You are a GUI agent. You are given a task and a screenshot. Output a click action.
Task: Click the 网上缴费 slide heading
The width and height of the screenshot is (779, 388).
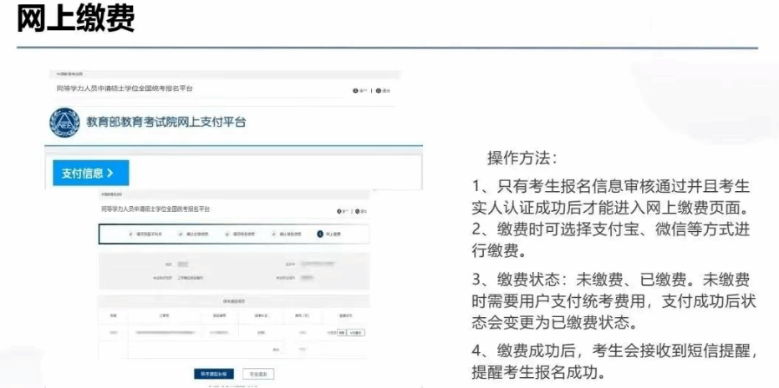pyautogui.click(x=75, y=20)
